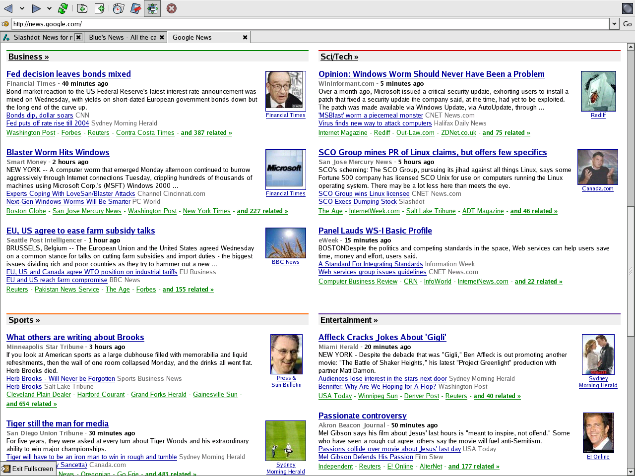Screen dimensions: 635x476
Task: Follow the 'and 227 related »' link
Action: [x=262, y=211]
